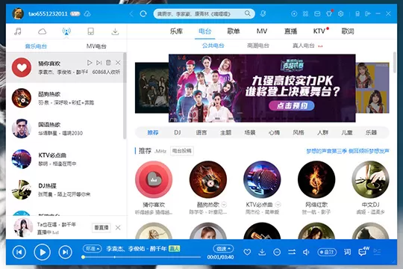
Task: Dismiss the live stream notice with X
Action: tap(118, 228)
